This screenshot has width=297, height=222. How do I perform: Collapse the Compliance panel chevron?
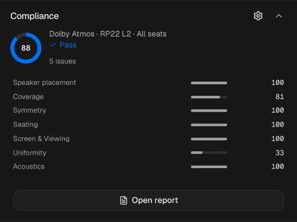pyautogui.click(x=278, y=16)
